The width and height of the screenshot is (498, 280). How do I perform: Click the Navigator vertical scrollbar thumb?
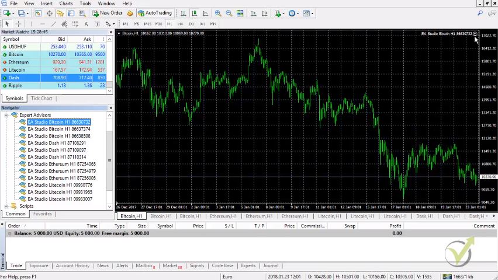pyautogui.click(x=109, y=160)
